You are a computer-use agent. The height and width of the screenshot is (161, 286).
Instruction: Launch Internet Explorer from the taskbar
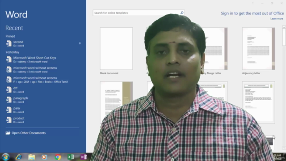[19, 157]
